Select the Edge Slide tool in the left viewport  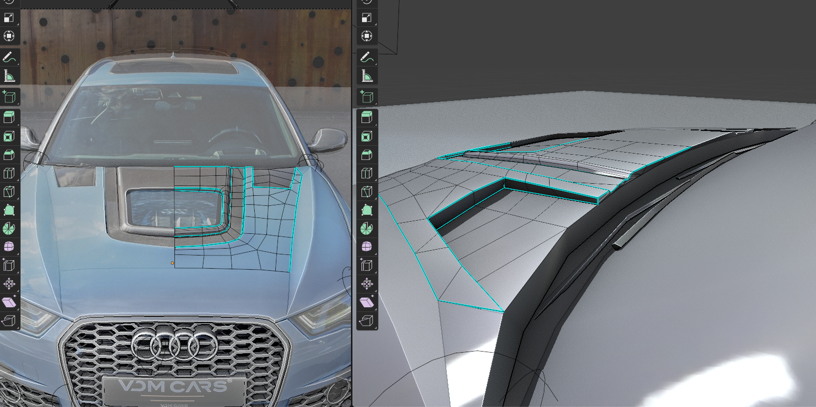pos(9,266)
